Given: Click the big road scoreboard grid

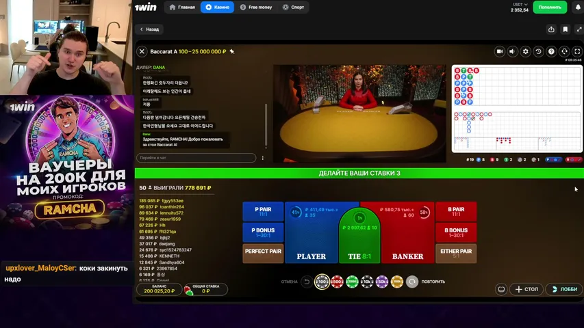Looking at the screenshot, I should pyautogui.click(x=517, y=124).
